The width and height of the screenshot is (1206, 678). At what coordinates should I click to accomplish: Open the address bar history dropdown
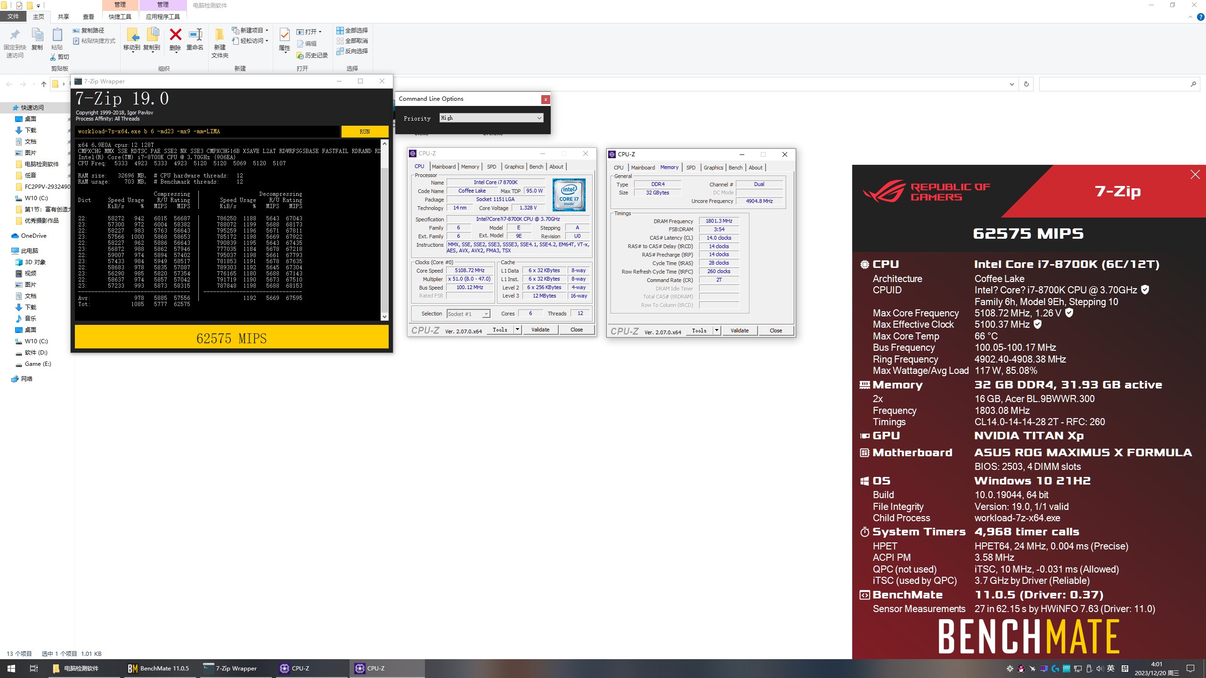point(1011,84)
